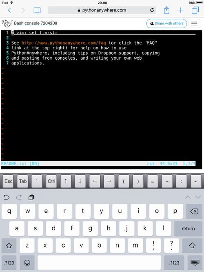The height and width of the screenshot is (272, 204).
Task: Open the Safari share sheet icon
Action: (x=166, y=10)
